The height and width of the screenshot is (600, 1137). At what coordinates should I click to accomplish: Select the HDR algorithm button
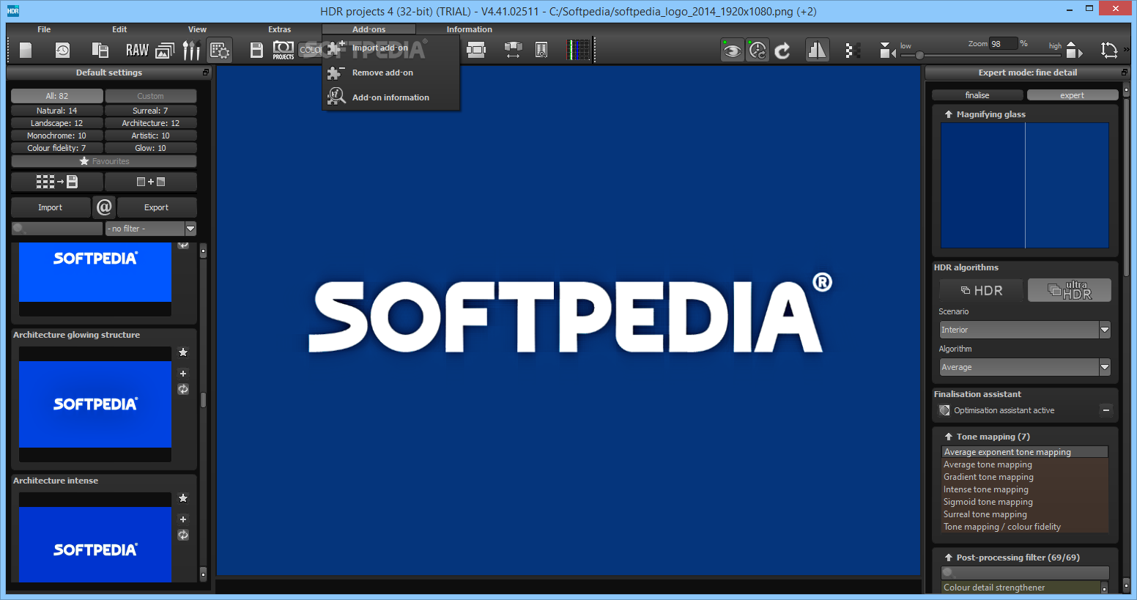pyautogui.click(x=982, y=290)
